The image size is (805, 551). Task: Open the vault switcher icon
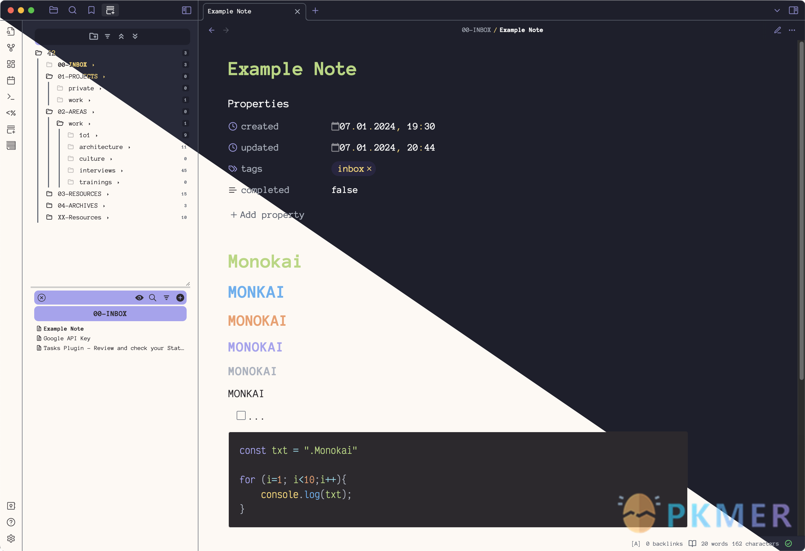[x=11, y=506]
